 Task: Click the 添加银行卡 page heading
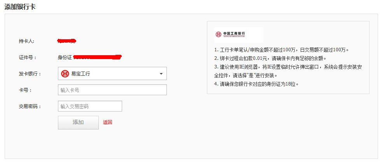(x=20, y=7)
